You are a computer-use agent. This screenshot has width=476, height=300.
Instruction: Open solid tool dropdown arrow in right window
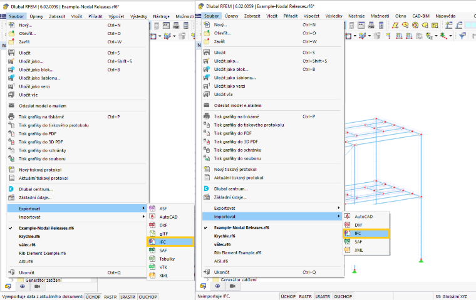[370, 36]
